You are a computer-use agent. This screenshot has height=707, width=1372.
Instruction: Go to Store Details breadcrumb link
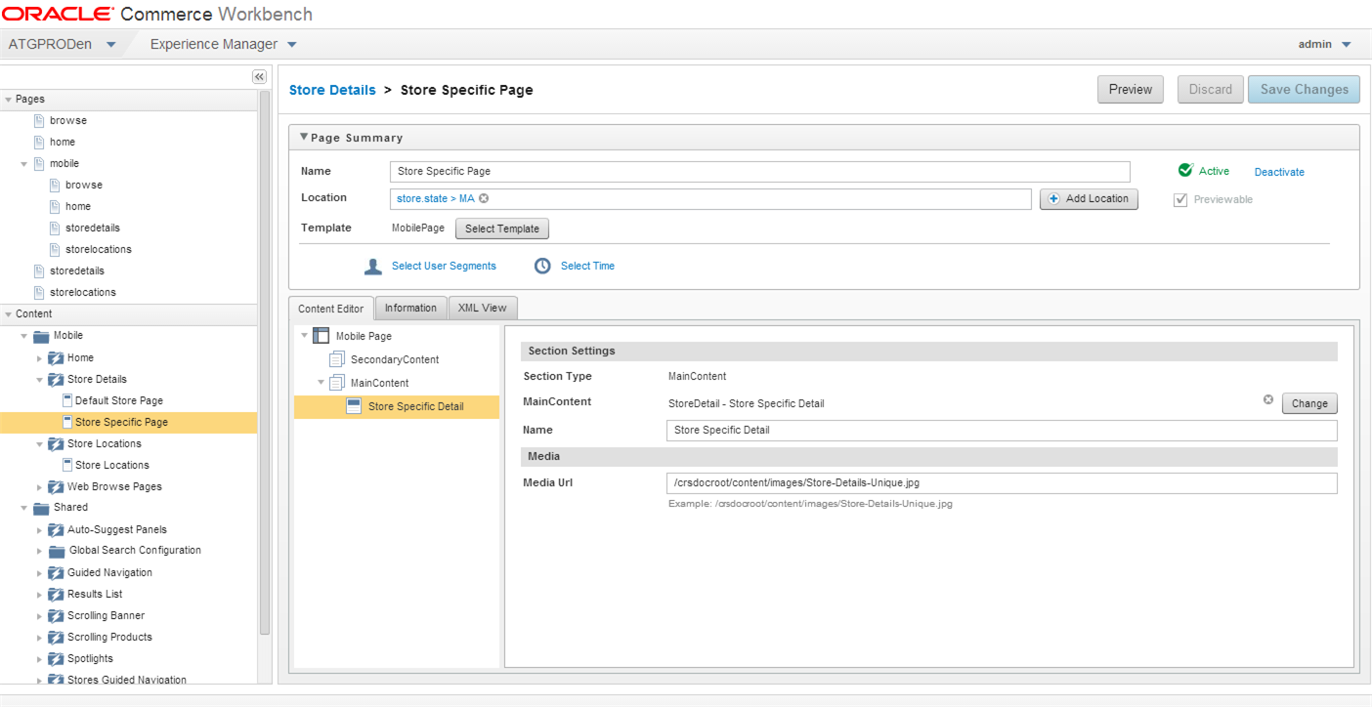coord(332,90)
